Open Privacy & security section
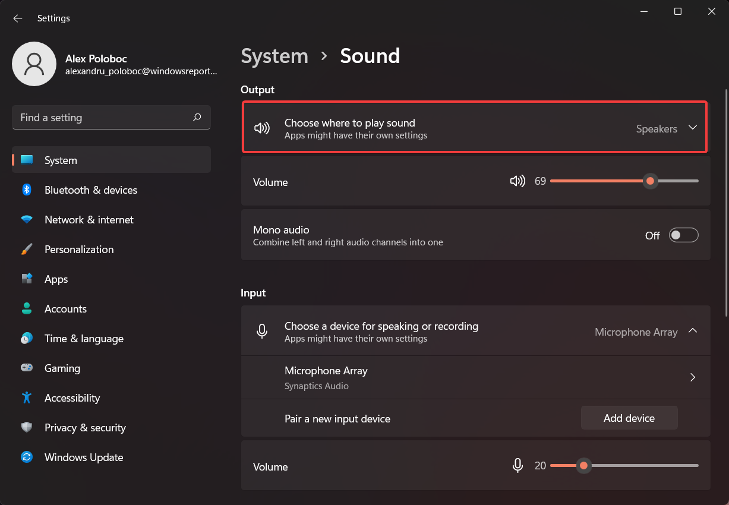Viewport: 729px width, 505px height. 85,428
